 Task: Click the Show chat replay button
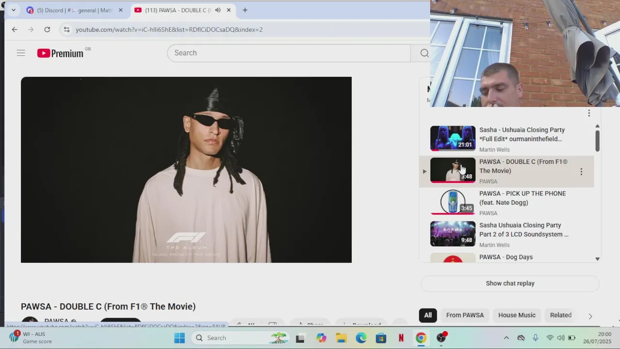pyautogui.click(x=510, y=284)
